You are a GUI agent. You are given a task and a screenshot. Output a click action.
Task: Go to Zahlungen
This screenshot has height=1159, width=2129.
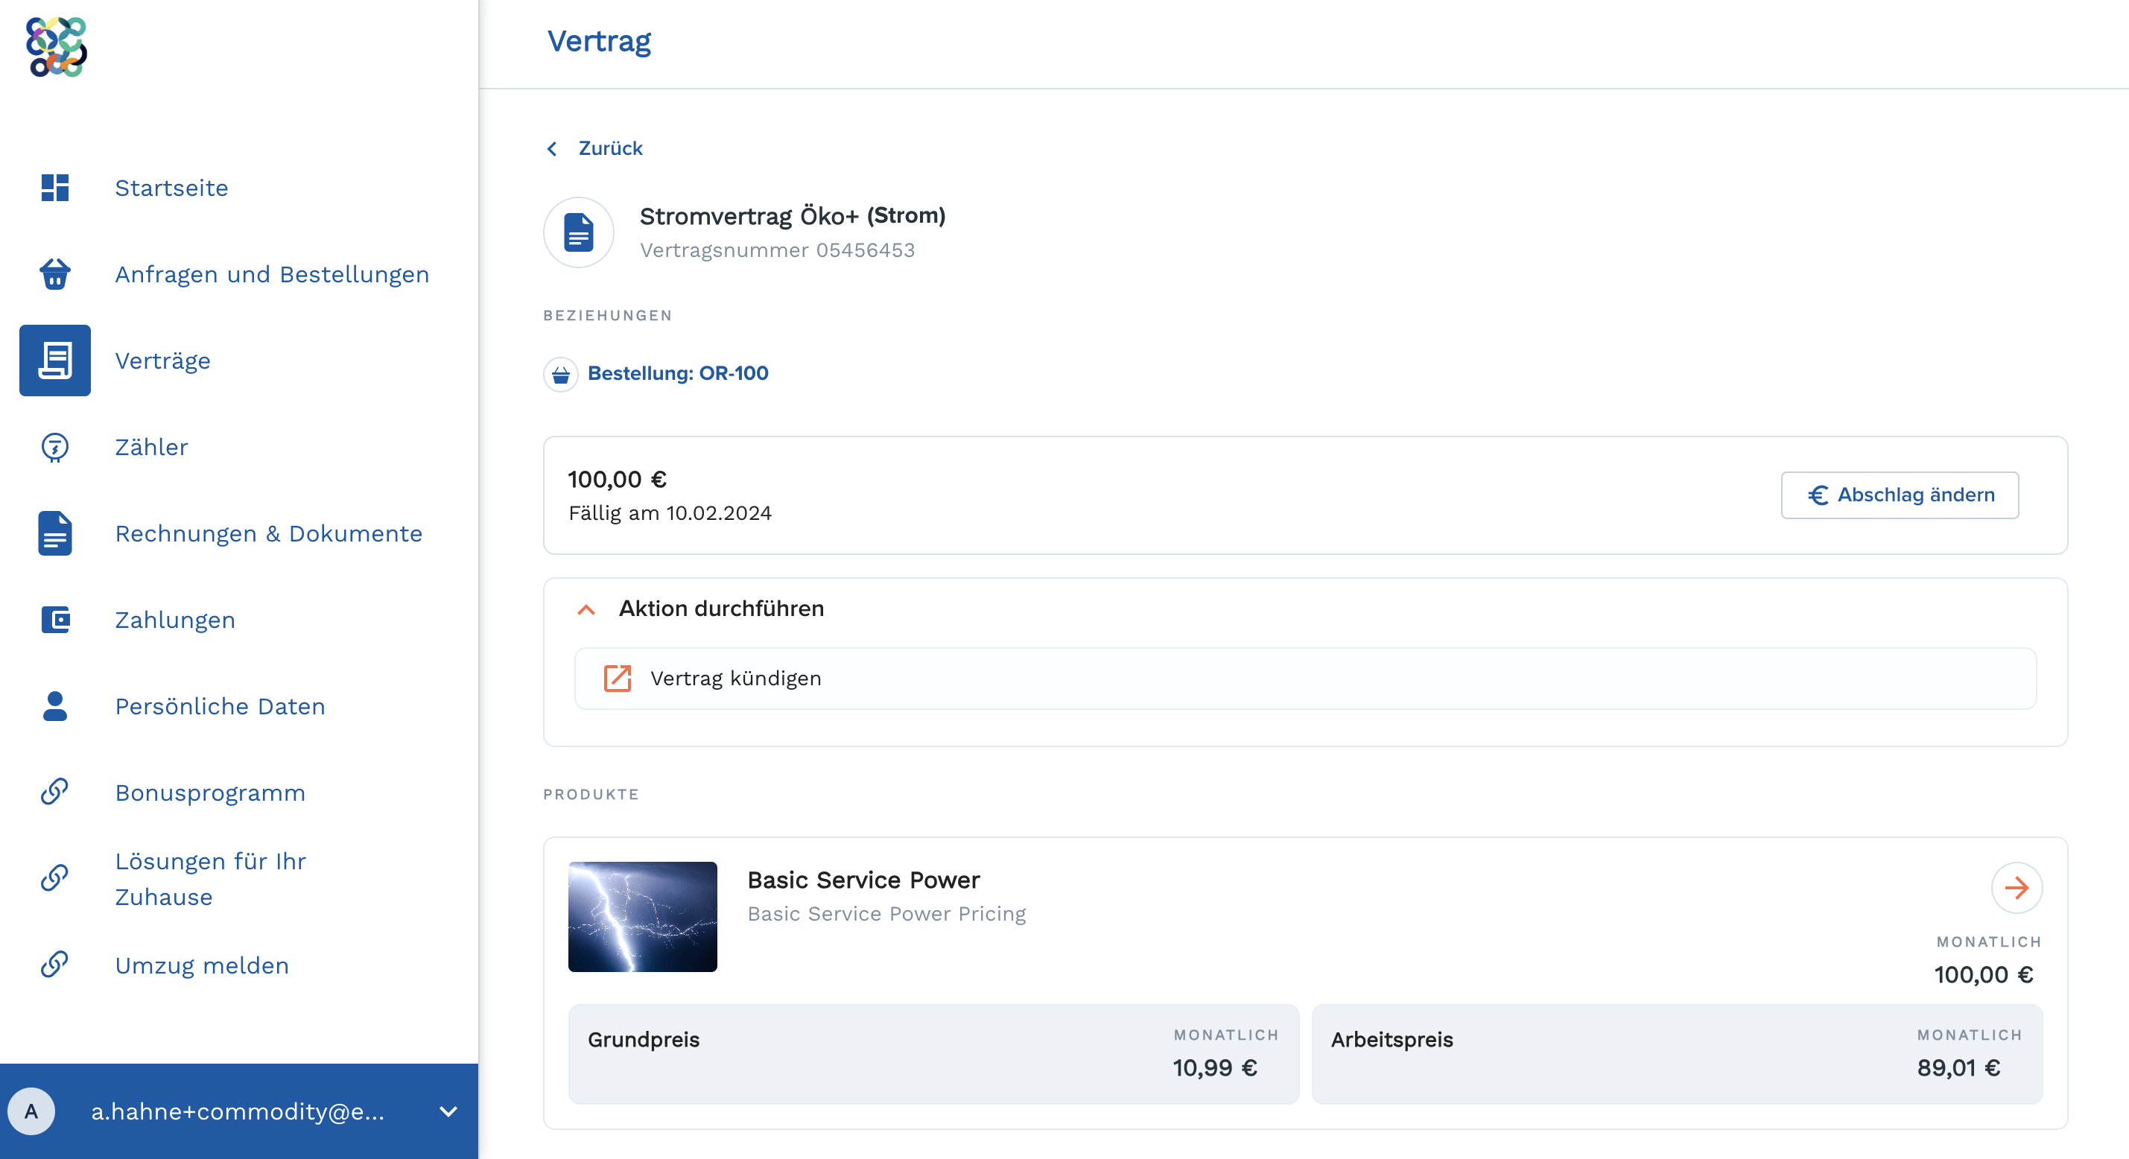pyautogui.click(x=175, y=619)
